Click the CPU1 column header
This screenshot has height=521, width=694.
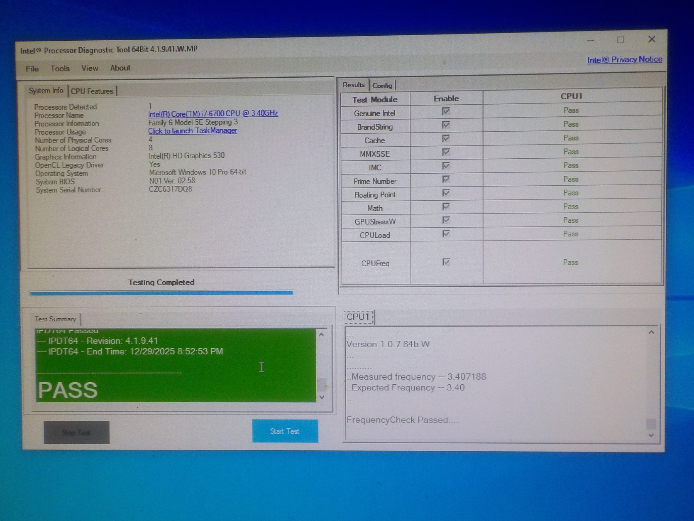pos(572,96)
